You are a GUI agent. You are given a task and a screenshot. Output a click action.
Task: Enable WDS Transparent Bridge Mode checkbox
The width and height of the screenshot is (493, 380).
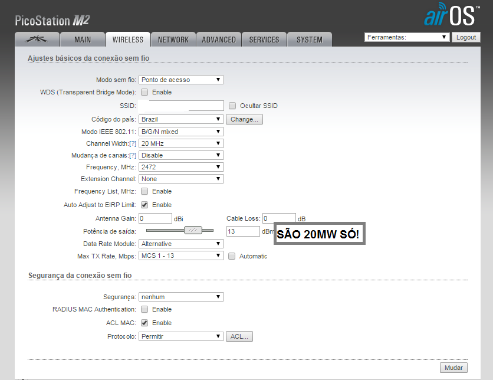144,92
